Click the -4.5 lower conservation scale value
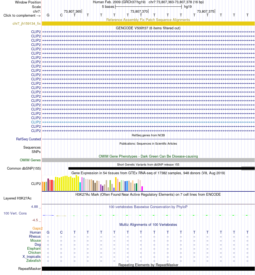Image resolution: width=255 pixels, height=275 pixels. pos(35,220)
